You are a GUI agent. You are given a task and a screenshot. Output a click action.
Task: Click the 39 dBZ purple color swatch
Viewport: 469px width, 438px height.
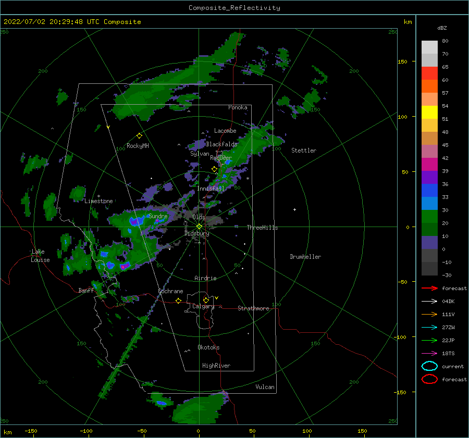click(x=429, y=177)
